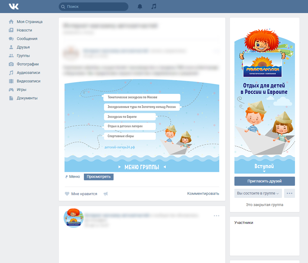Open group actions ellipsis button

click(x=290, y=193)
